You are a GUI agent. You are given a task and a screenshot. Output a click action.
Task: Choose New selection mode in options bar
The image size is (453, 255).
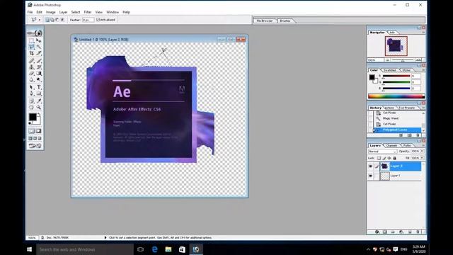(x=47, y=20)
